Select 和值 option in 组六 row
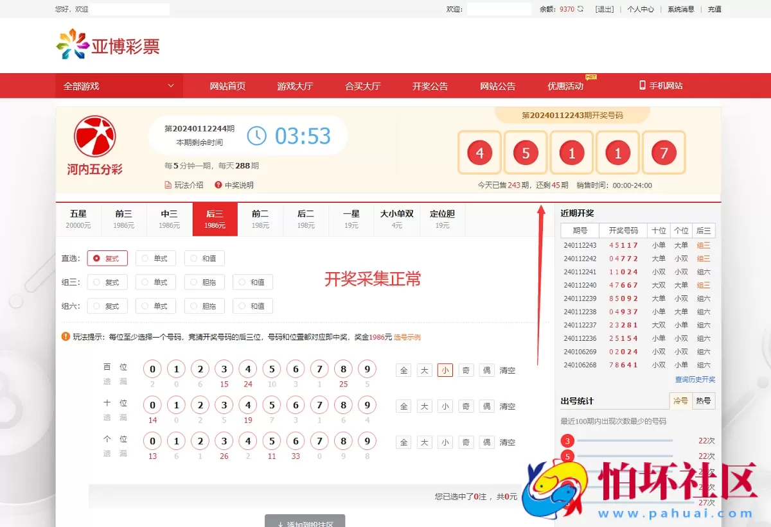The height and width of the screenshot is (527, 771). click(253, 306)
